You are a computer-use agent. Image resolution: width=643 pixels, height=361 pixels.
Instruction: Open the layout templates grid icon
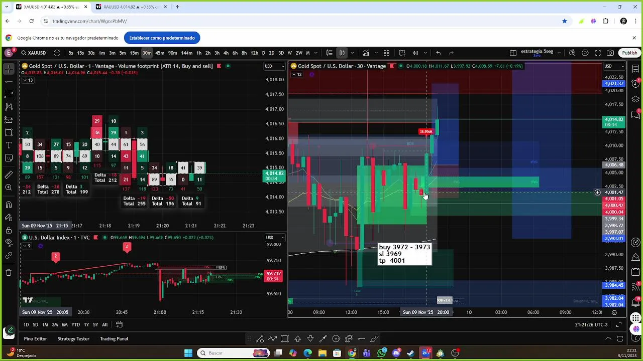[386, 53]
